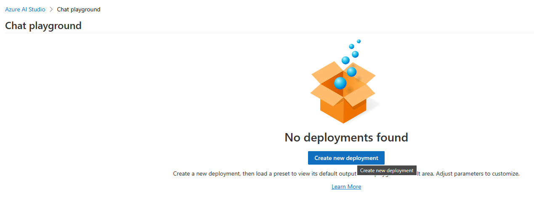Click the No deployments found heading
534x200 pixels.
(x=346, y=137)
